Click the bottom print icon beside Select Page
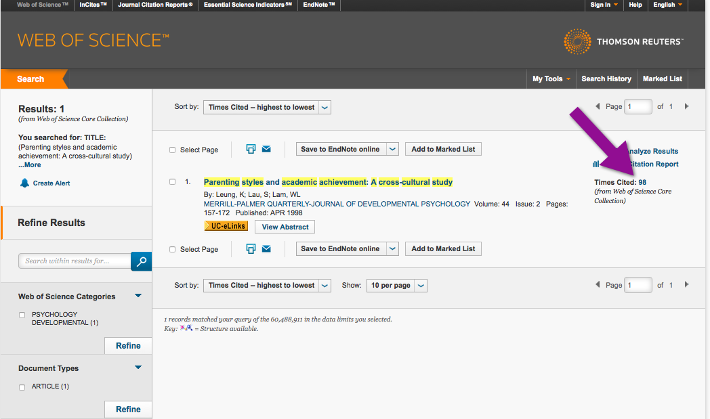The width and height of the screenshot is (710, 419). point(251,248)
